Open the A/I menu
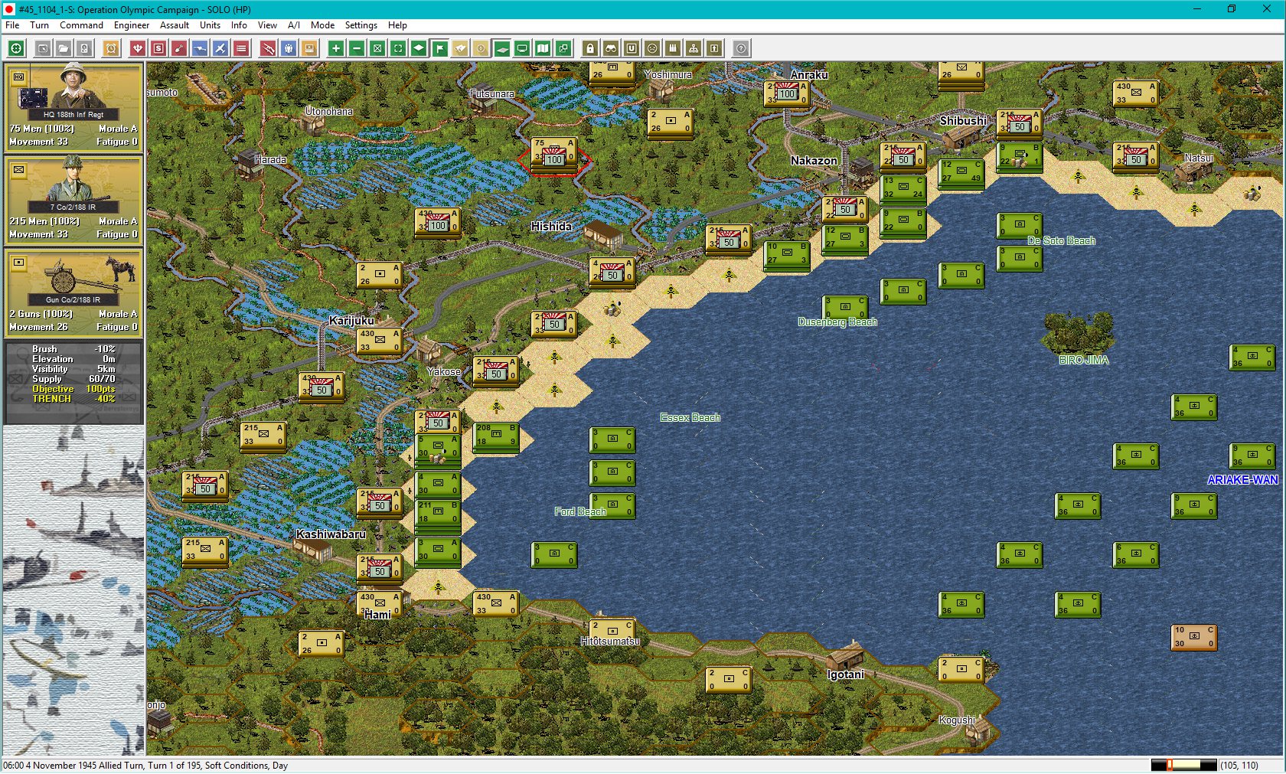Viewport: 1286px width, 774px height. pyautogui.click(x=294, y=25)
